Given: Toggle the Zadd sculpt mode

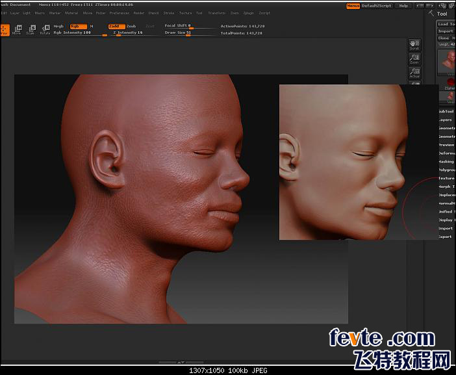Looking at the screenshot, I should tap(116, 26).
